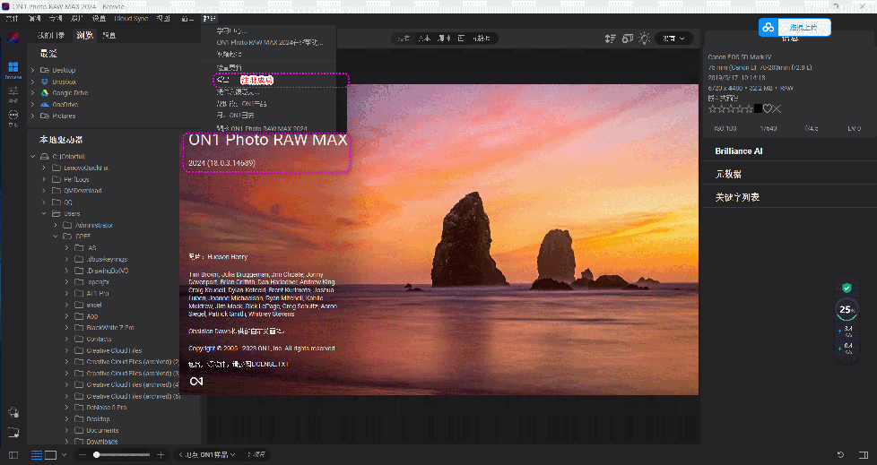Viewport: 877px width, 465px height.
Task: Select the LenovoQuickFix folder
Action: tap(85, 168)
